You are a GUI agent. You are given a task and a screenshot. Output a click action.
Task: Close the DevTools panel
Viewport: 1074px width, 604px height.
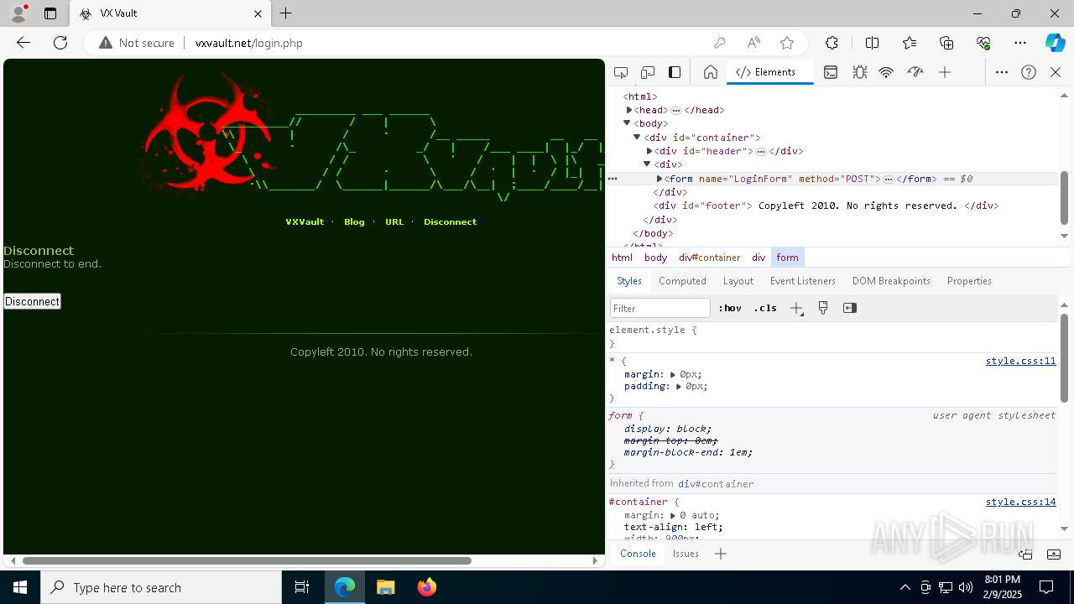click(1056, 72)
